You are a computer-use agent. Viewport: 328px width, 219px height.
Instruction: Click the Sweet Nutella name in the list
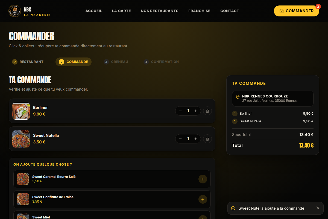tap(46, 136)
